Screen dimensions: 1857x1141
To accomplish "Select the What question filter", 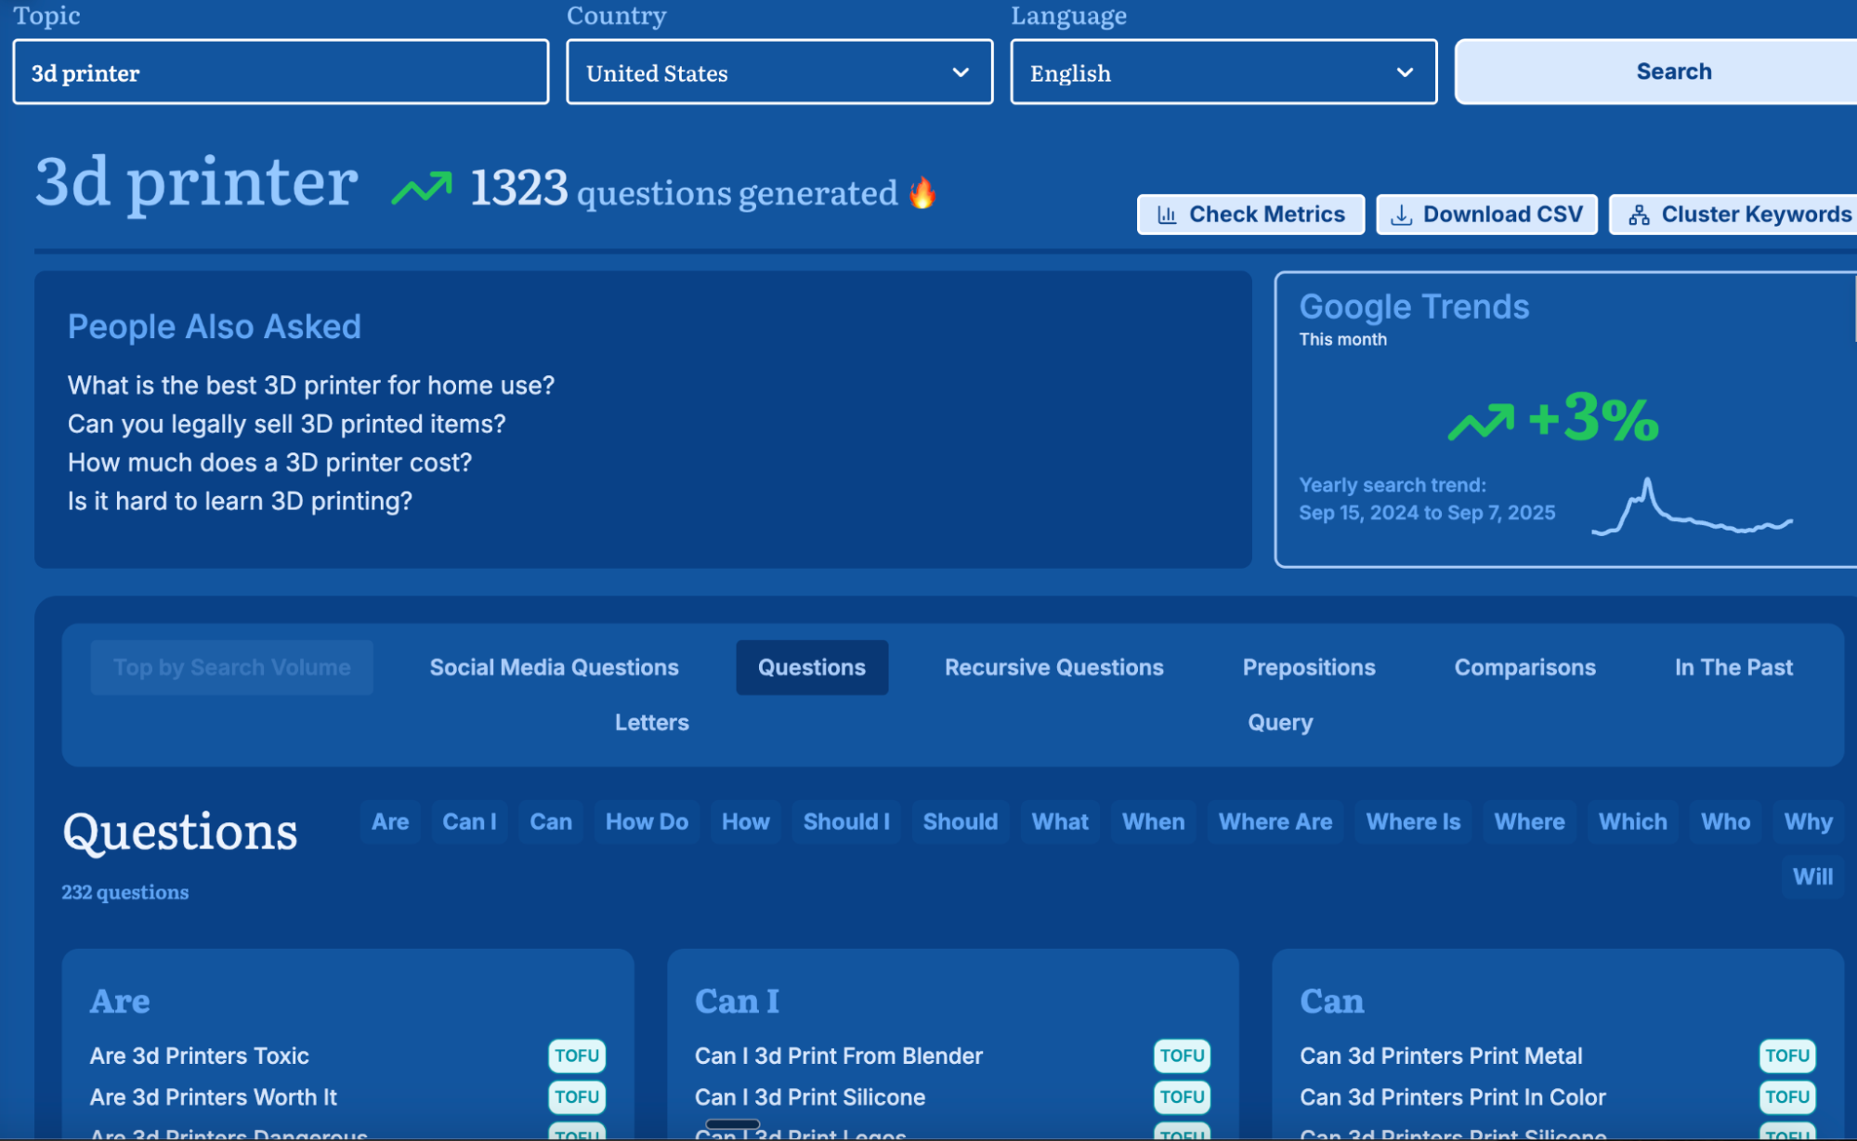I will pos(1060,821).
